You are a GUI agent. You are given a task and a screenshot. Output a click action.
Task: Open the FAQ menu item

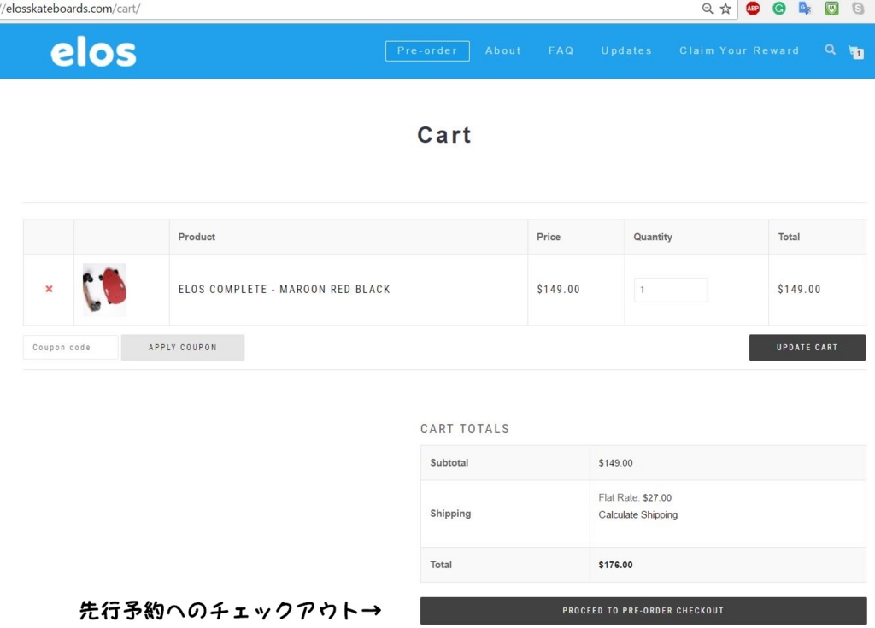[x=561, y=50]
